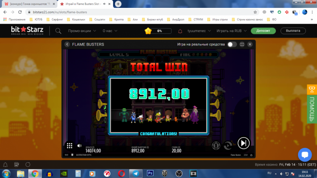Open the notifications bell in header
The width and height of the screenshot is (317, 178).
pos(180,31)
